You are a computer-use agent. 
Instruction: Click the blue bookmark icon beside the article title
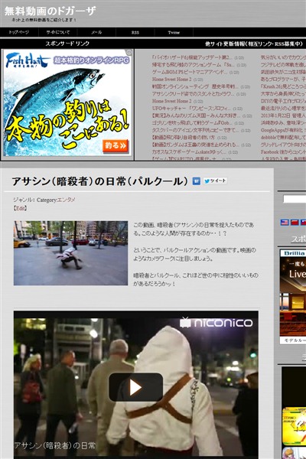[196, 181]
